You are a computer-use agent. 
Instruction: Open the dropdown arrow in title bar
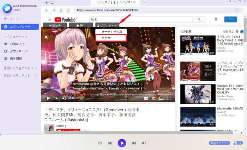[230, 1]
